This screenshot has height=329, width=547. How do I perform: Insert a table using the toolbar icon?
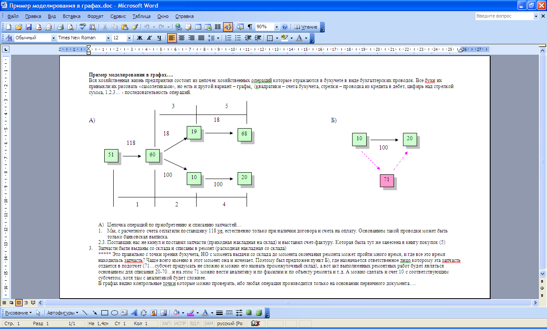199,27
